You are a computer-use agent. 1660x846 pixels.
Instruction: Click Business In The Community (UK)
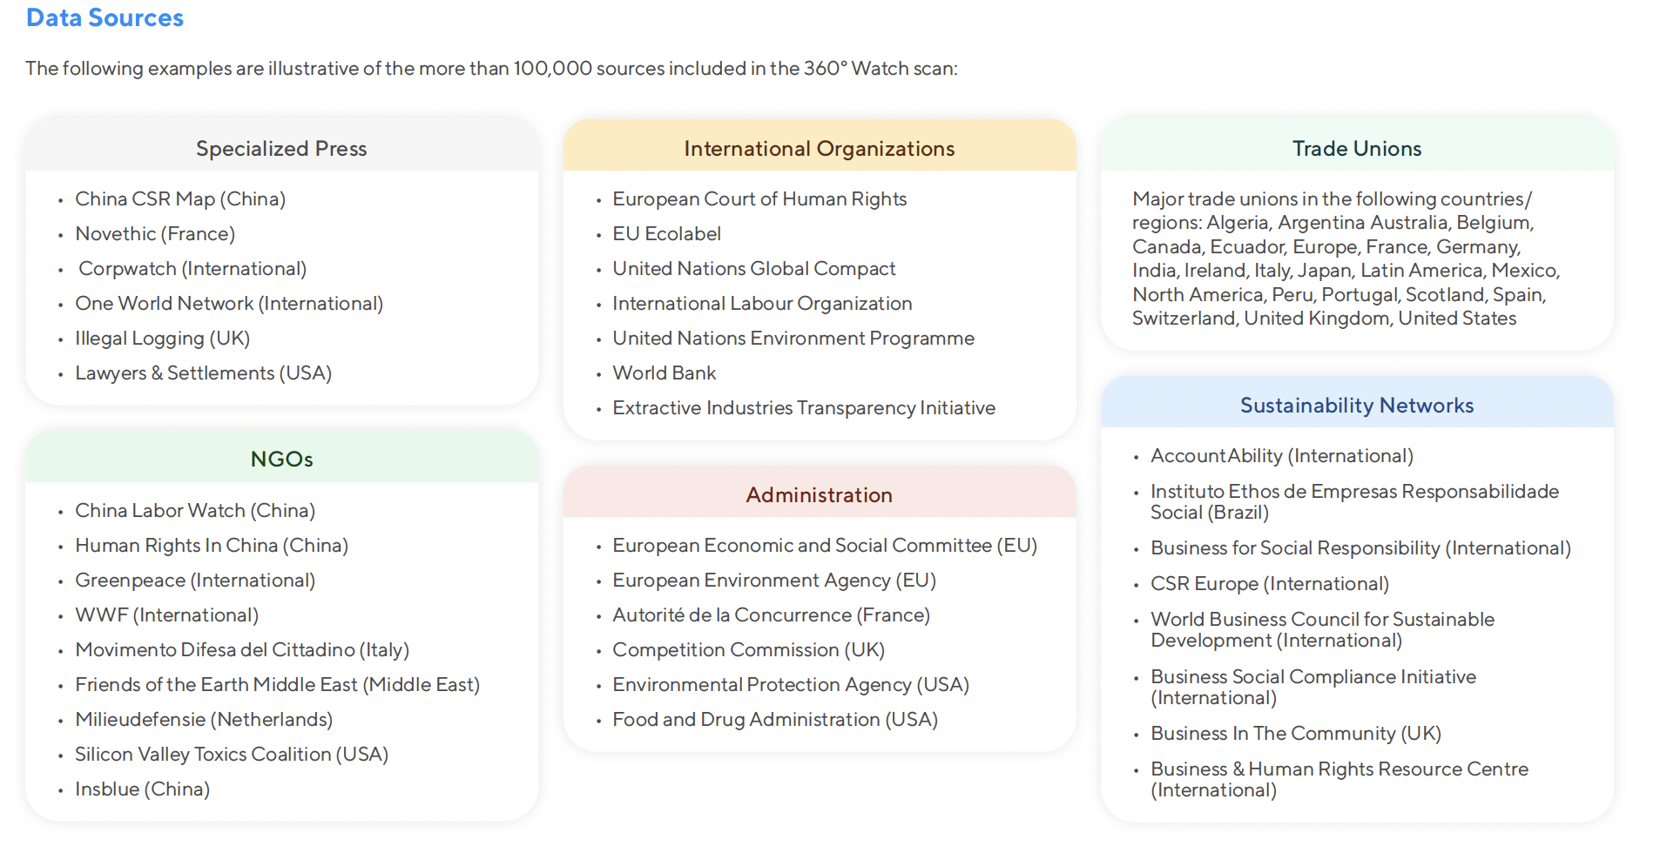(x=1296, y=734)
